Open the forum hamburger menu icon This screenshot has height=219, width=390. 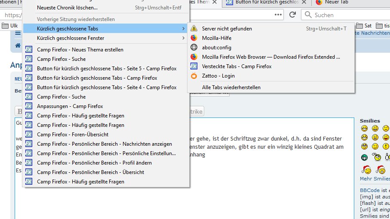tap(18, 33)
